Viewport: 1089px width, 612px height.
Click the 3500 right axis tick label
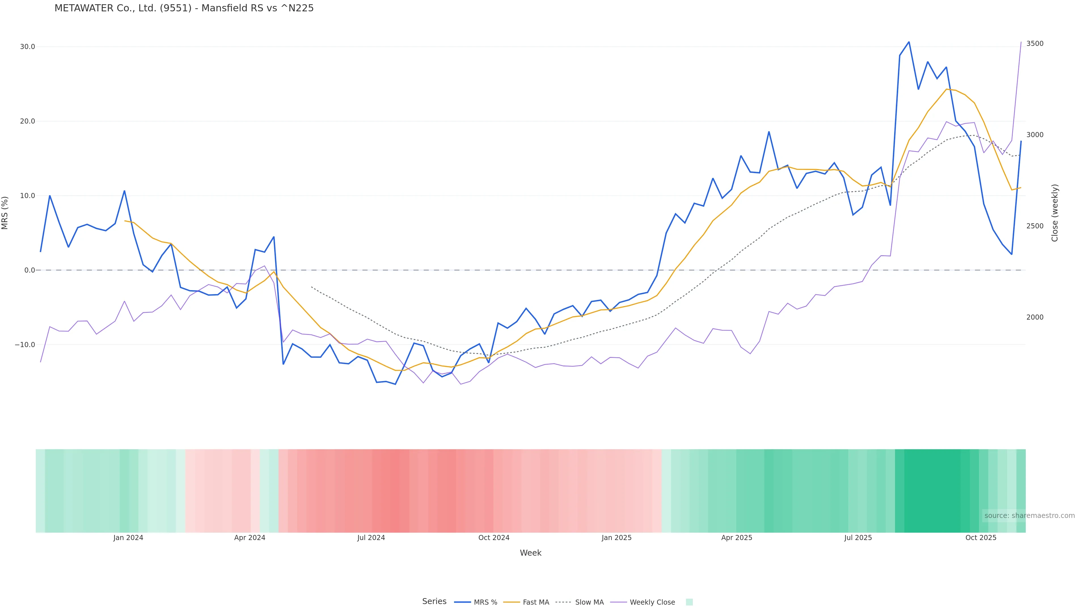point(1035,44)
